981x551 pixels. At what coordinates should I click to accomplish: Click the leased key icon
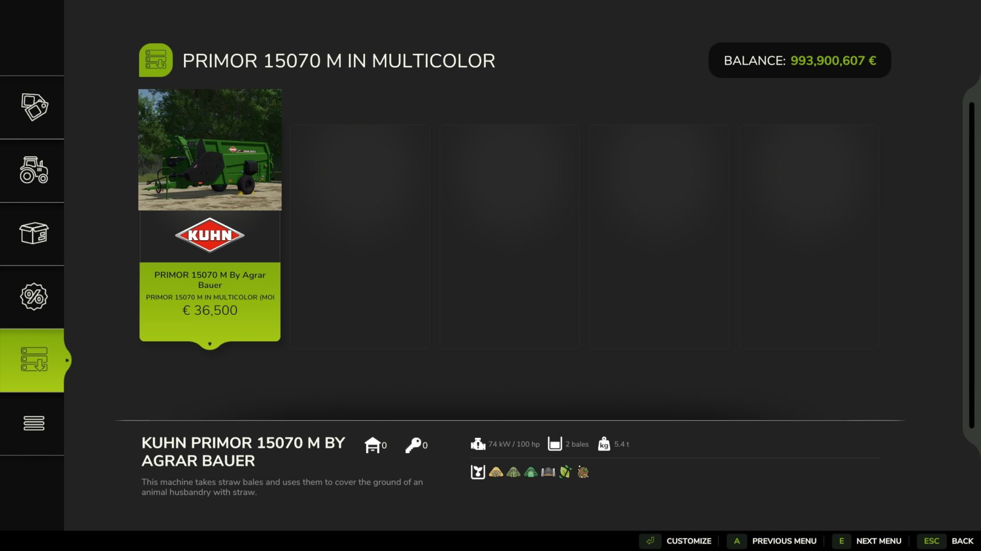point(413,445)
